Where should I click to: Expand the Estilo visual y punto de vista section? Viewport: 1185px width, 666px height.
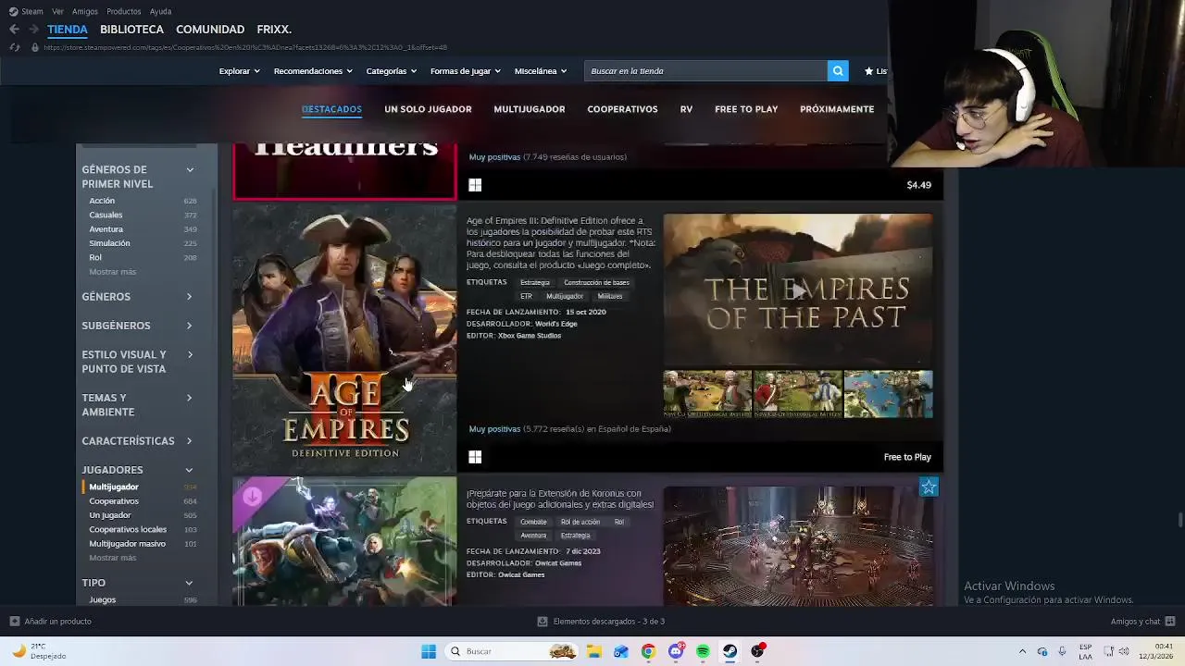point(189,354)
